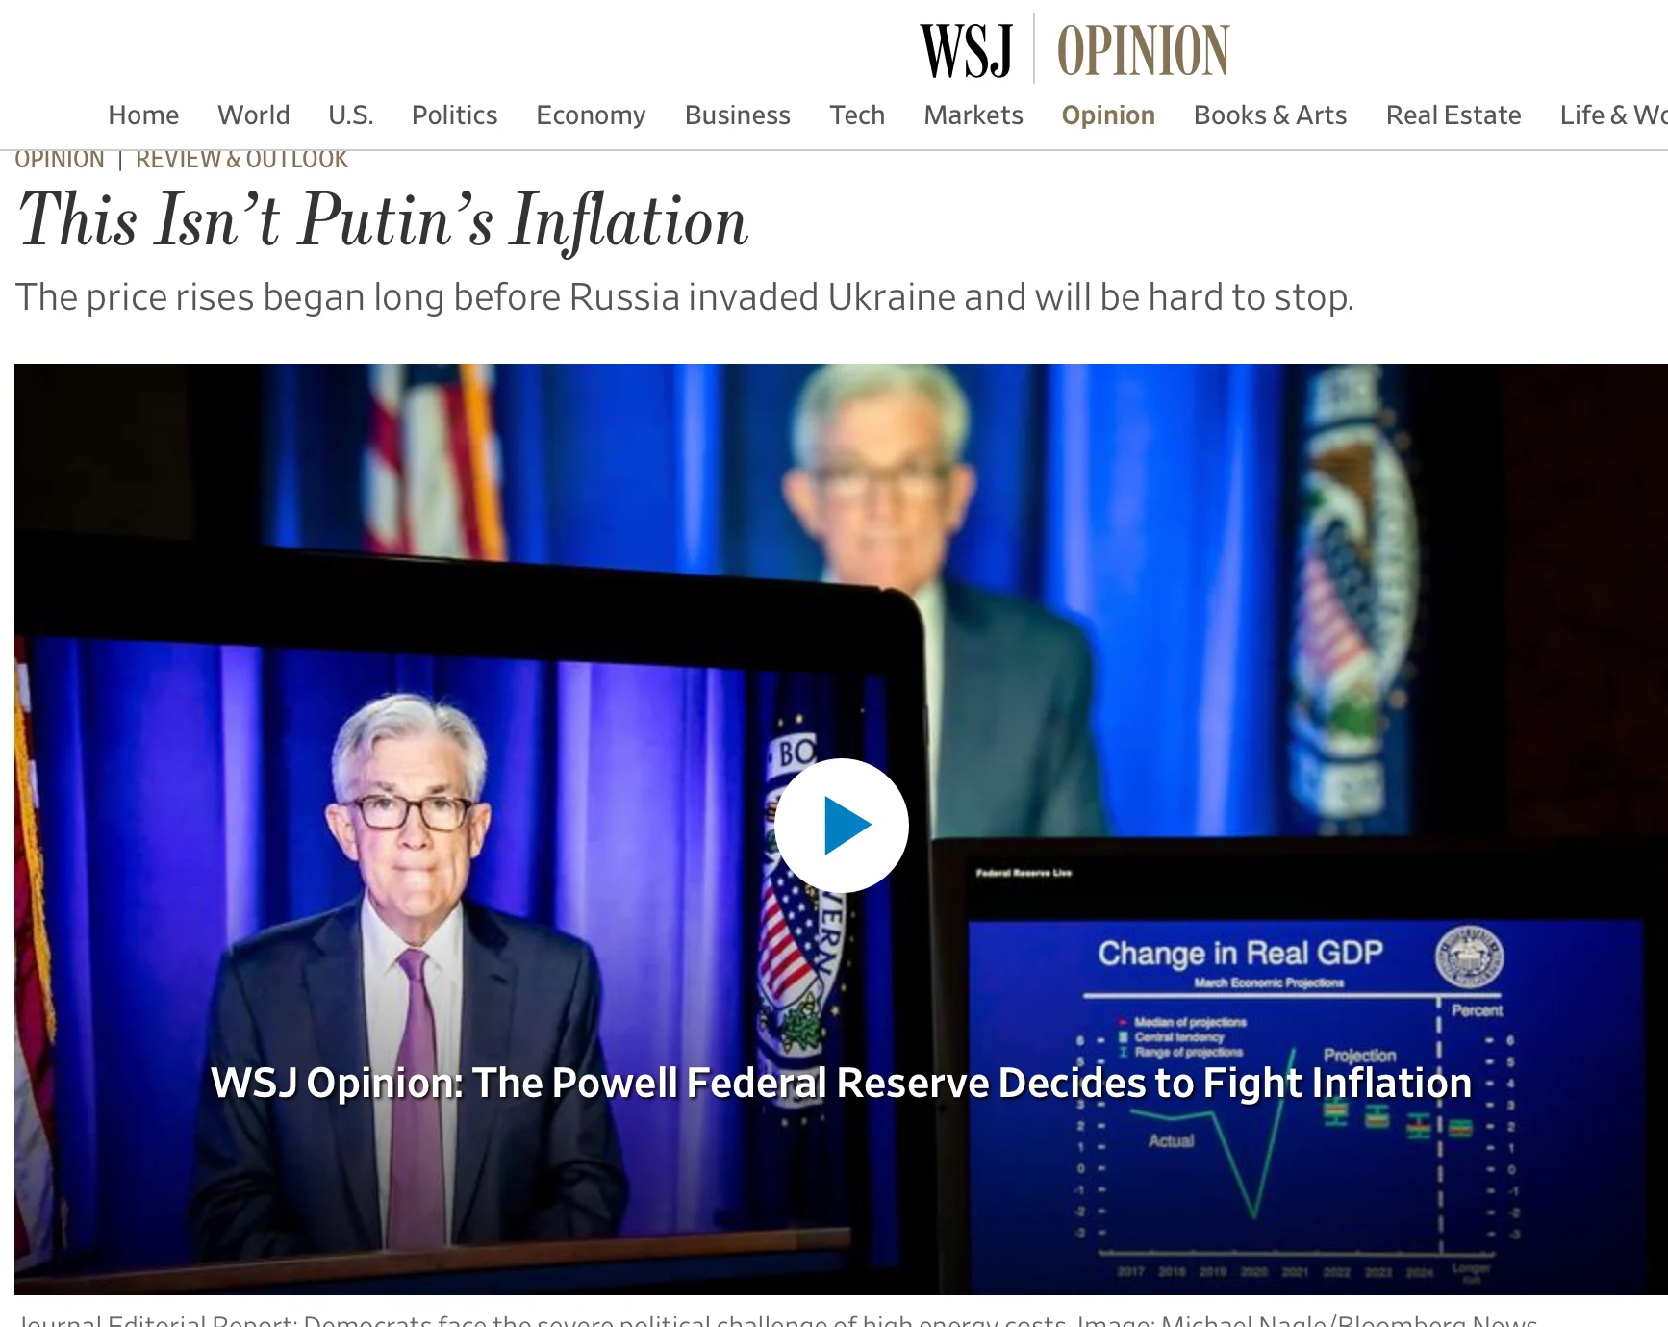Open the Life & Work nav item

click(x=1613, y=115)
